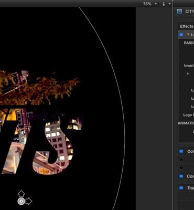The width and height of the screenshot is (194, 210).
Task: Select the Effects section header
Action: pos(187,26)
